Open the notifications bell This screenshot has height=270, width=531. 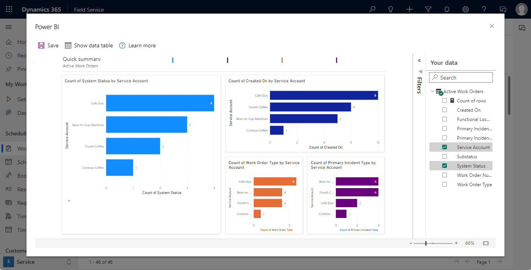point(447,9)
